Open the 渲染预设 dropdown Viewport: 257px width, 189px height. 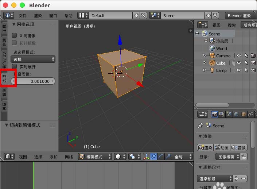pyautogui.click(x=215, y=178)
